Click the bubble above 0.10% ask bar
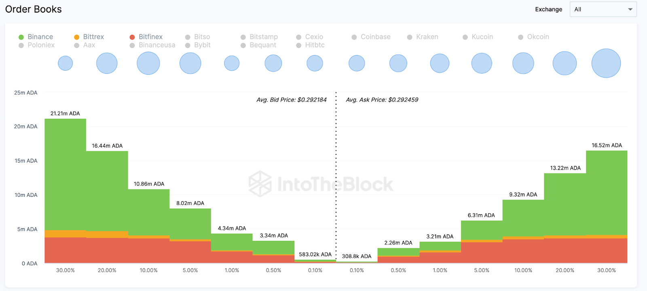 [x=357, y=63]
